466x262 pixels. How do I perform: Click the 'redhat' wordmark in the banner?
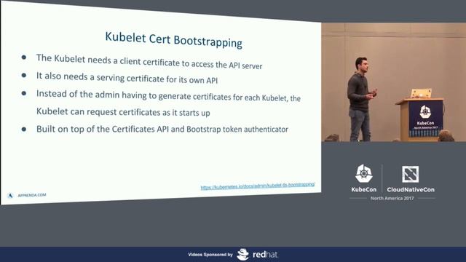click(x=265, y=255)
